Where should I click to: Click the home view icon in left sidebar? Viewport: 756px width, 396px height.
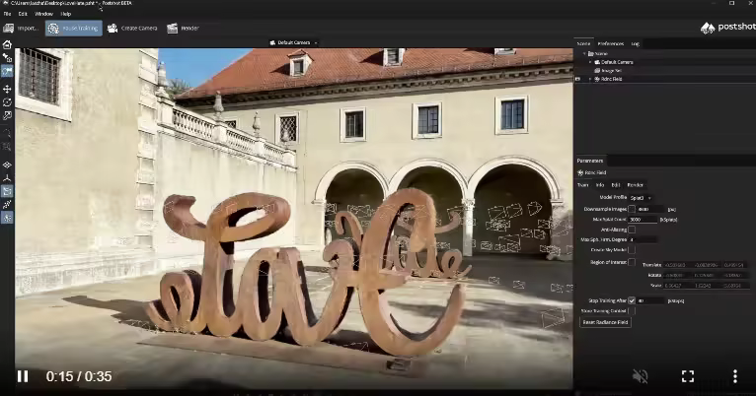[7, 45]
